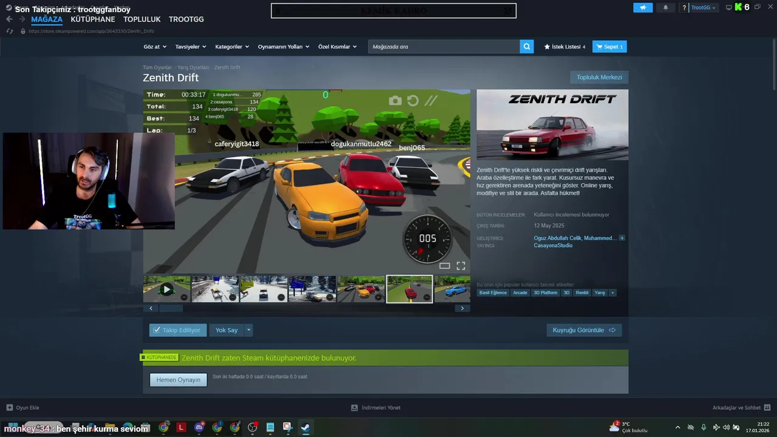Image resolution: width=777 pixels, height=437 pixels.
Task: Show hidden tray icons chevron
Action: 677,427
